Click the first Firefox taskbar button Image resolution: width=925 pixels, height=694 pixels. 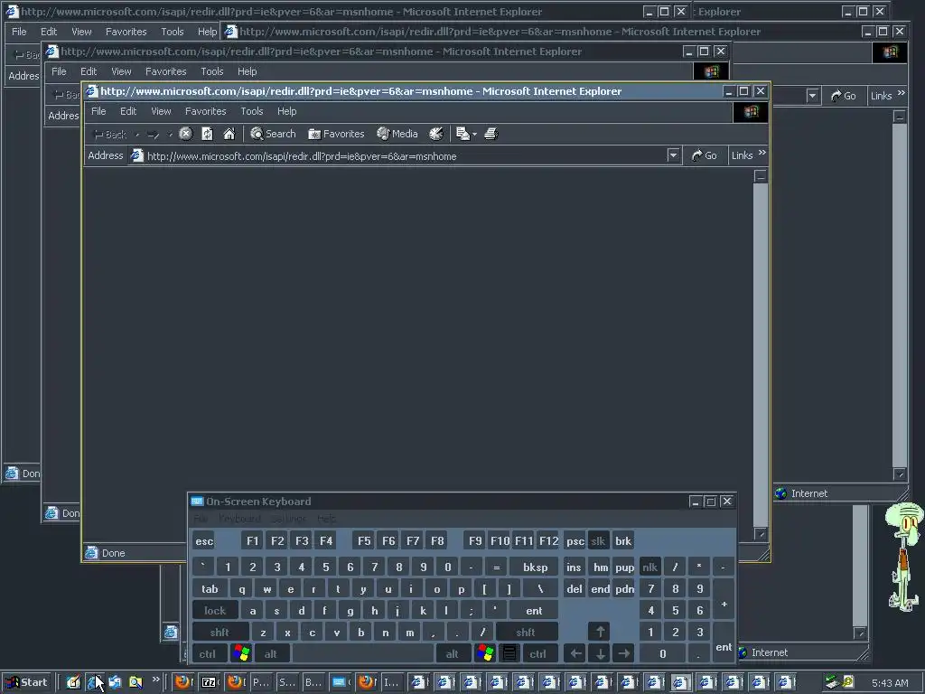click(184, 682)
